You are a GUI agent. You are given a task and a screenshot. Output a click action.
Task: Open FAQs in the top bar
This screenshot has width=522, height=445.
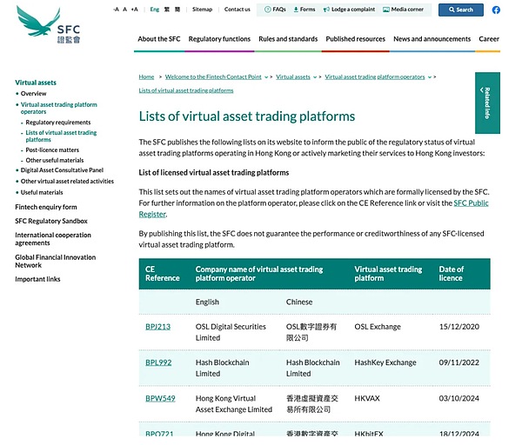[275, 10]
